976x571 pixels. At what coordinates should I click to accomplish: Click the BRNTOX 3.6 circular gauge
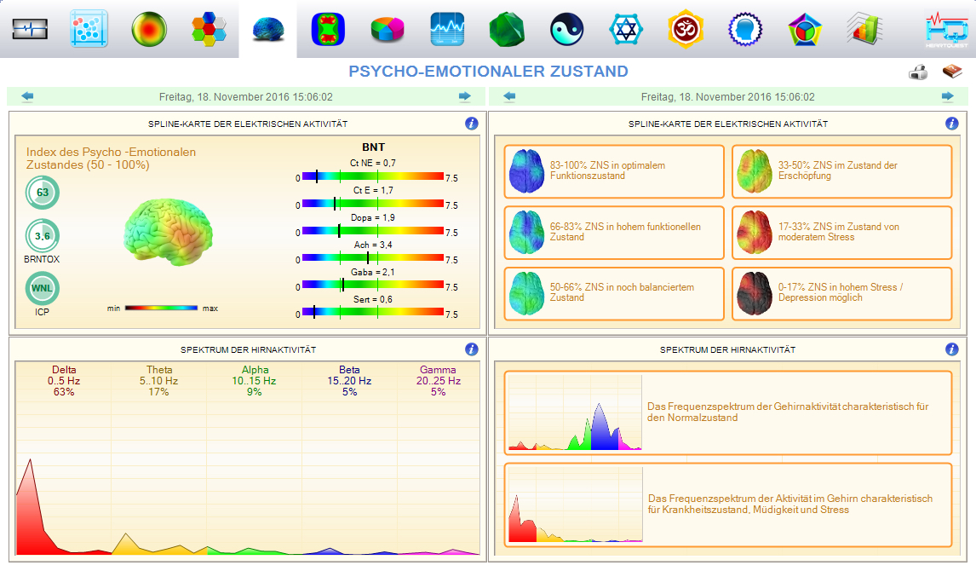(42, 235)
